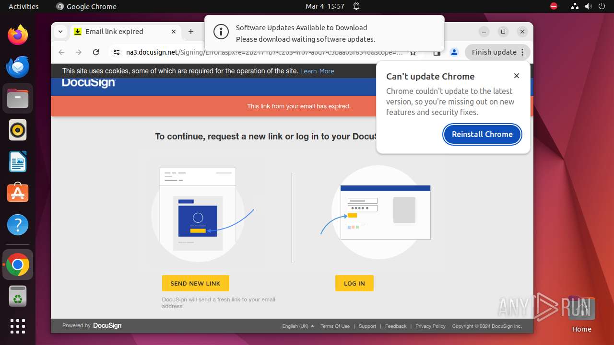Open the Home folder desktop icon
Image resolution: width=614 pixels, height=345 pixels.
pos(582,315)
